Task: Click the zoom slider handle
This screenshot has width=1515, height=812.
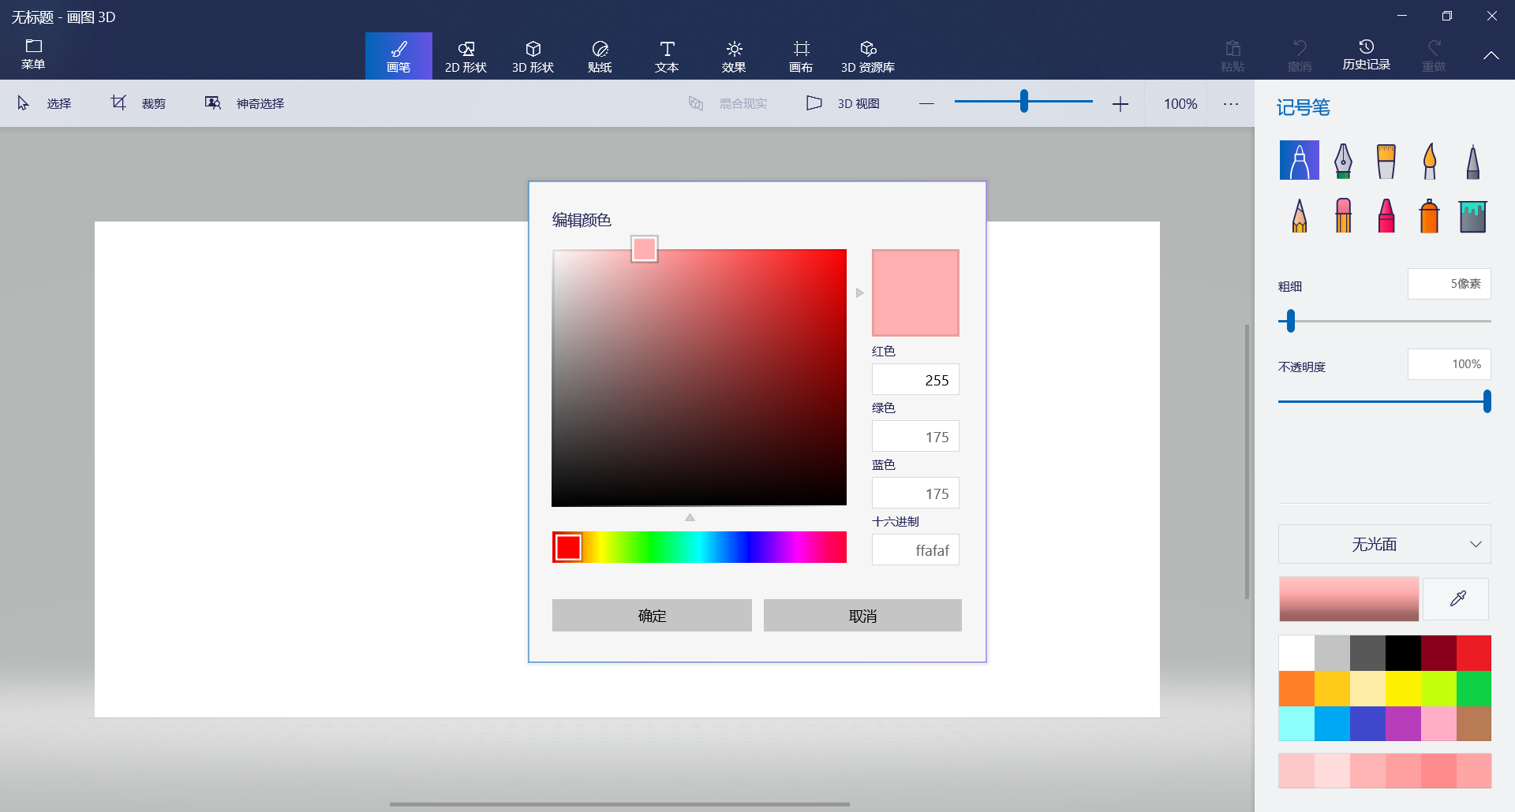Action: pyautogui.click(x=1023, y=101)
